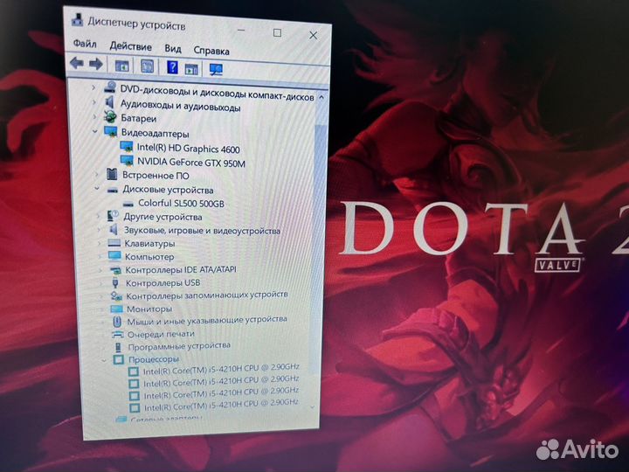Viewport: 629px width, 472px height.
Task: Maximize the Диспетчер устройств window
Action: [x=277, y=33]
